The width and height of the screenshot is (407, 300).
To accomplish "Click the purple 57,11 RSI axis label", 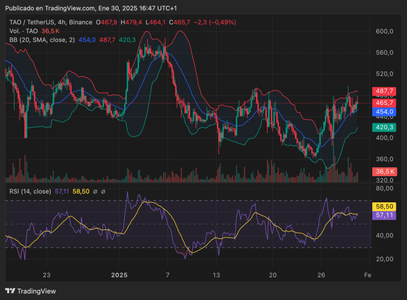I will (384, 215).
